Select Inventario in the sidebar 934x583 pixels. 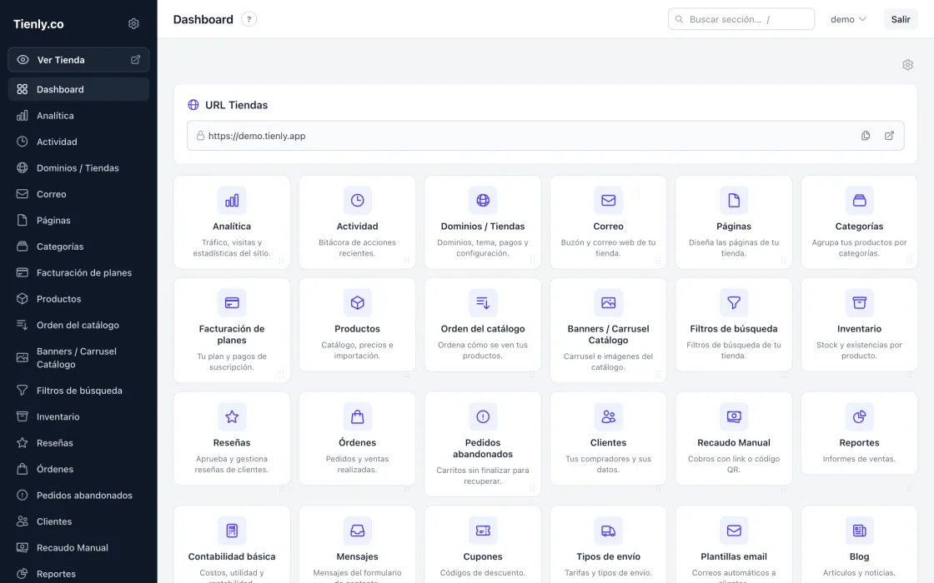(78, 416)
